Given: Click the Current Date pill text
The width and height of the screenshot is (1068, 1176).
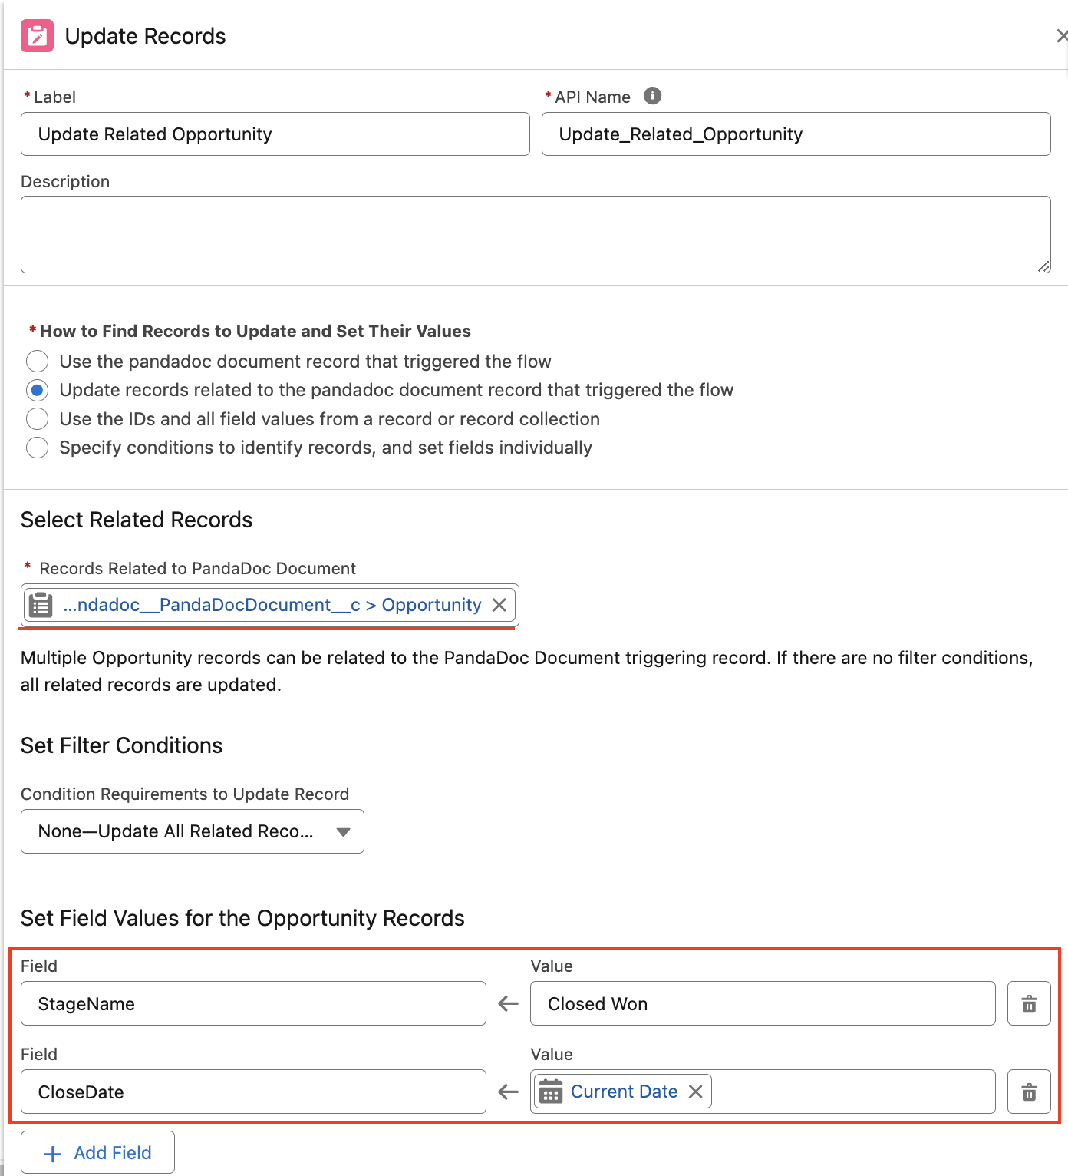Looking at the screenshot, I should [x=624, y=1092].
